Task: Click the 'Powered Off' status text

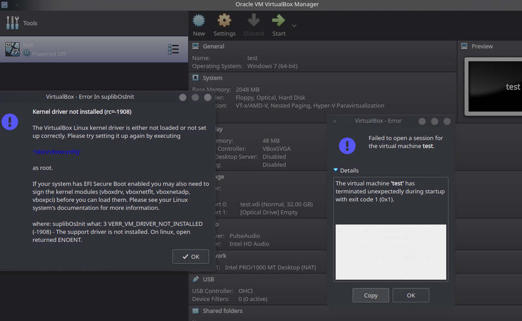Action: pyautogui.click(x=49, y=54)
